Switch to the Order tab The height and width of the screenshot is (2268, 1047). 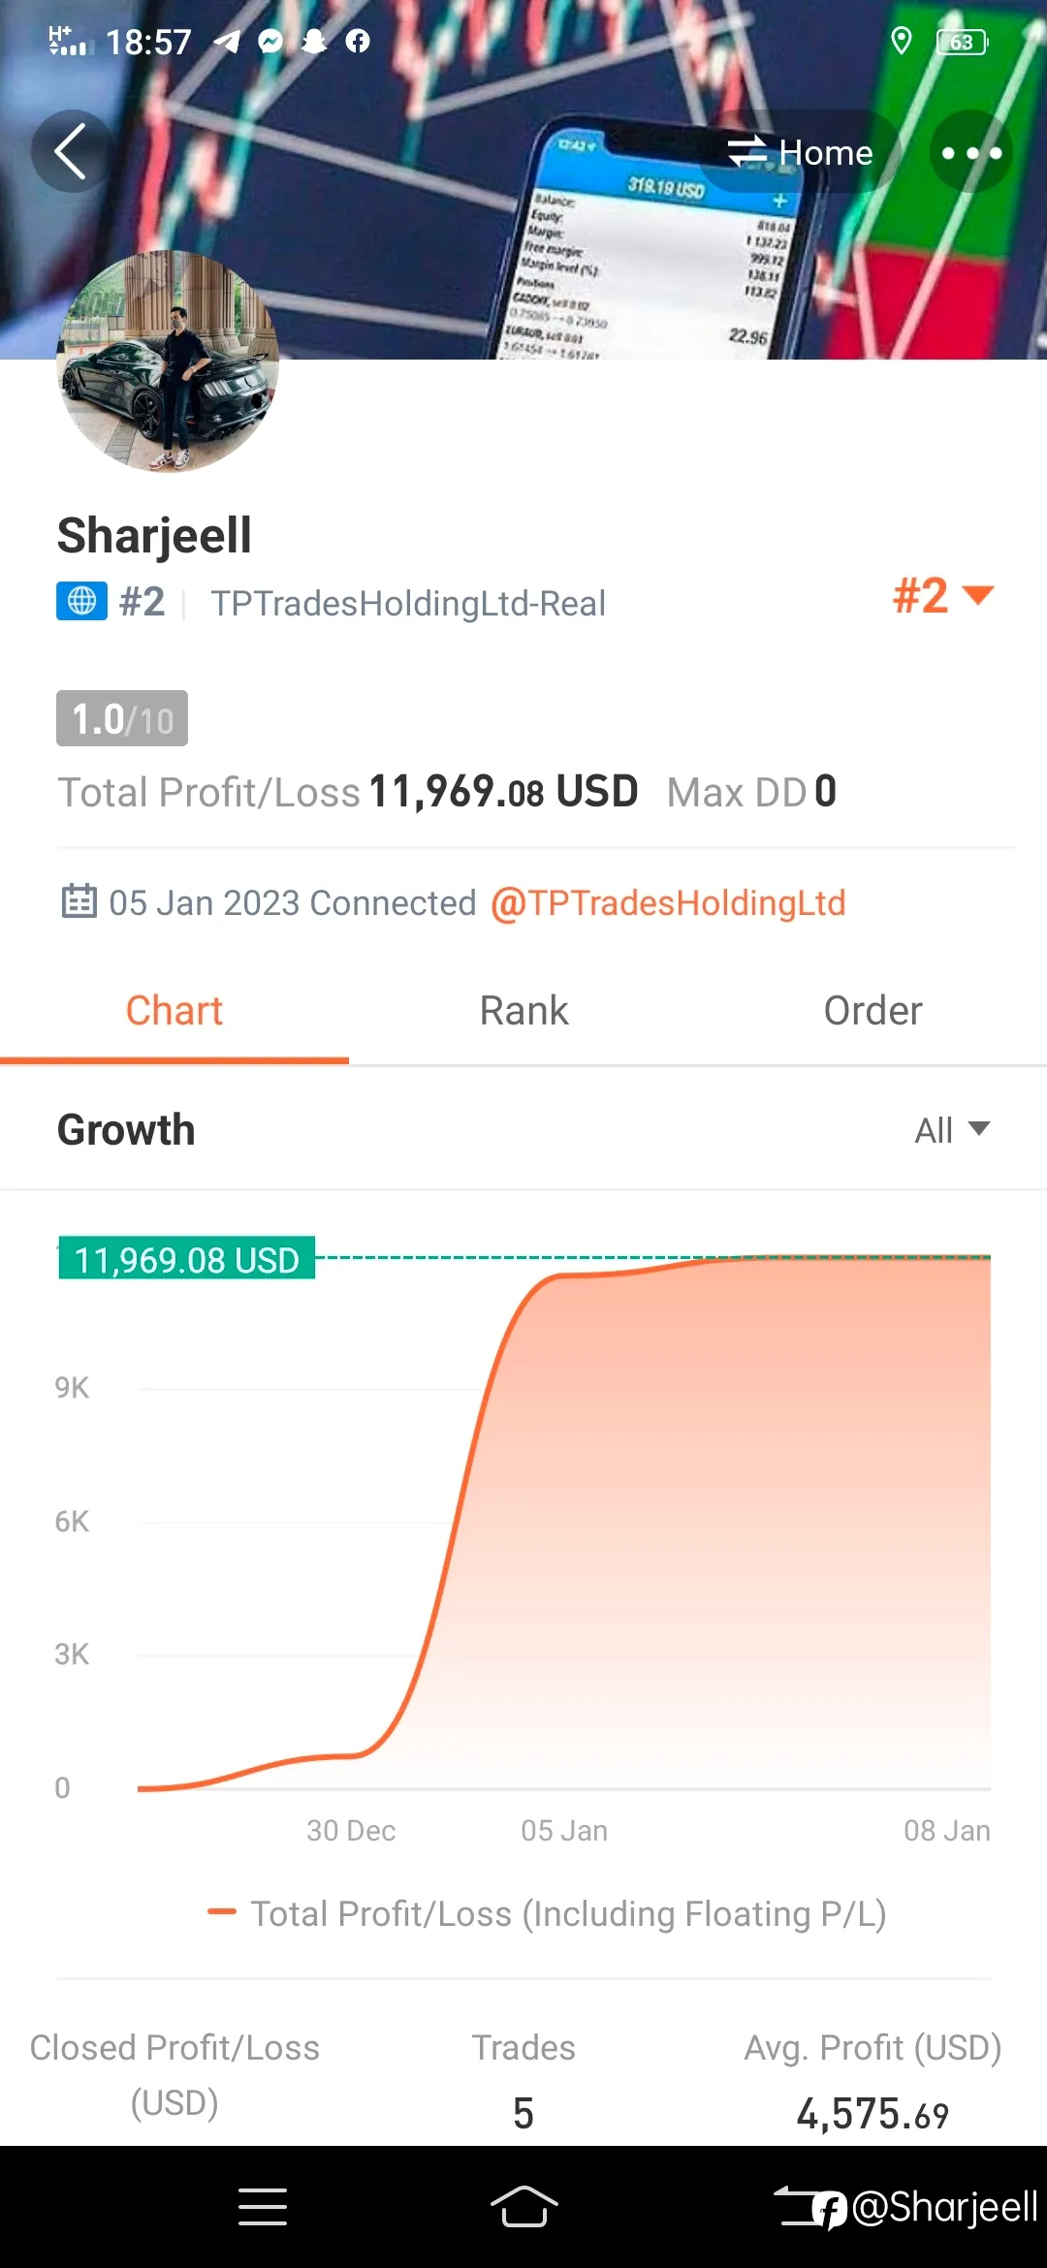[872, 1012]
